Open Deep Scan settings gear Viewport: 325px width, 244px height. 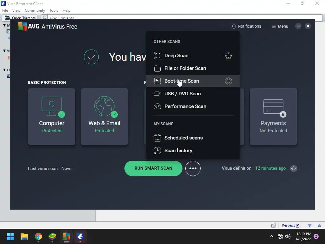(228, 56)
